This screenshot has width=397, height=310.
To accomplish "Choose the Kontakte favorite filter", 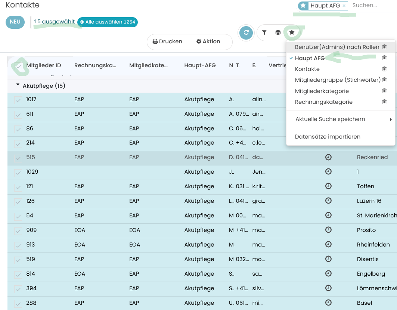I will tap(307, 69).
